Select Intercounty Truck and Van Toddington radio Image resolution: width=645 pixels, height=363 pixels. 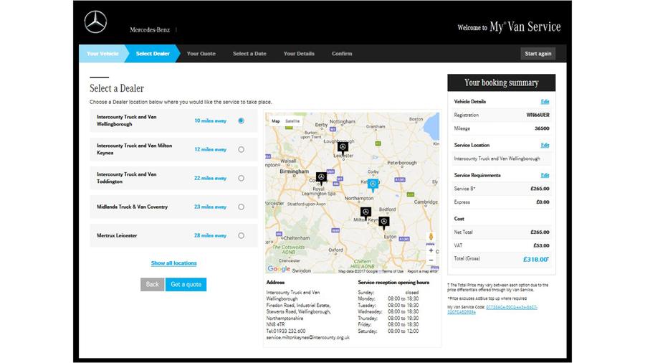tap(241, 178)
